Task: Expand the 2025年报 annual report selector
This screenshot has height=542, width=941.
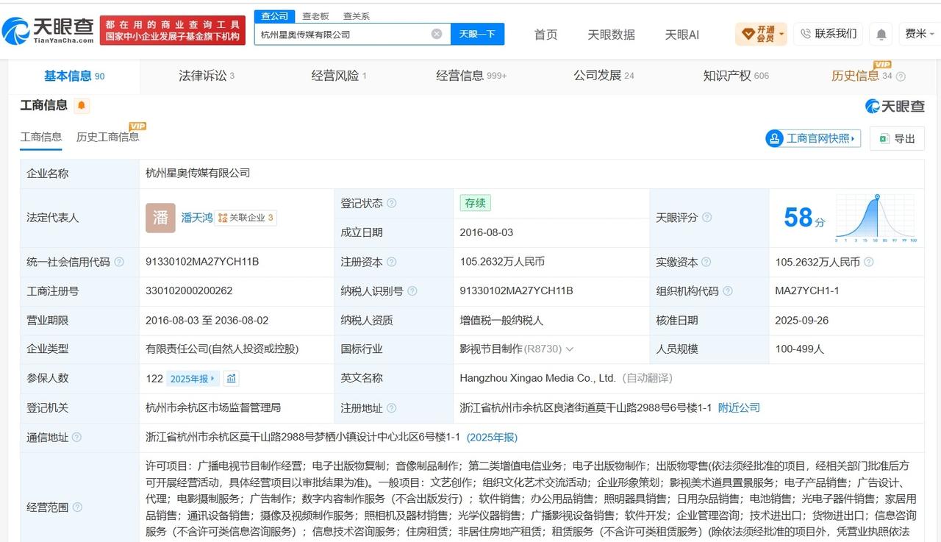Action: pos(192,379)
